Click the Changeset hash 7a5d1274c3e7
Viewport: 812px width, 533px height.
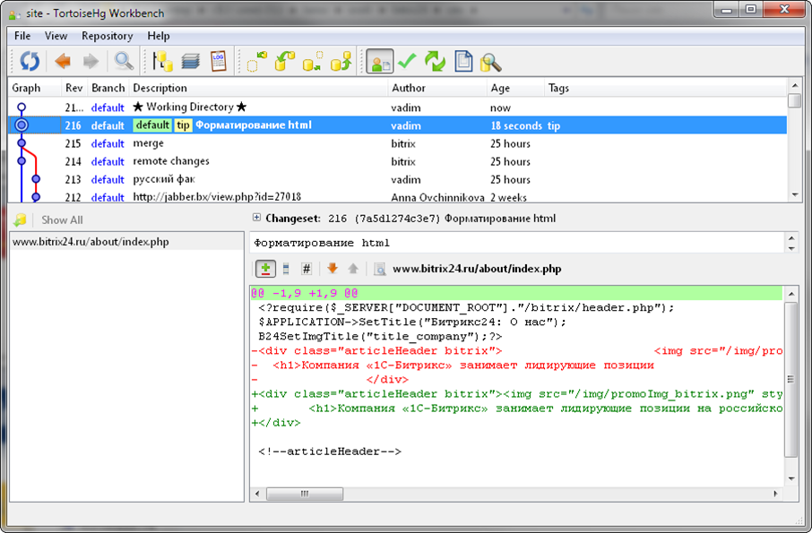point(397,219)
